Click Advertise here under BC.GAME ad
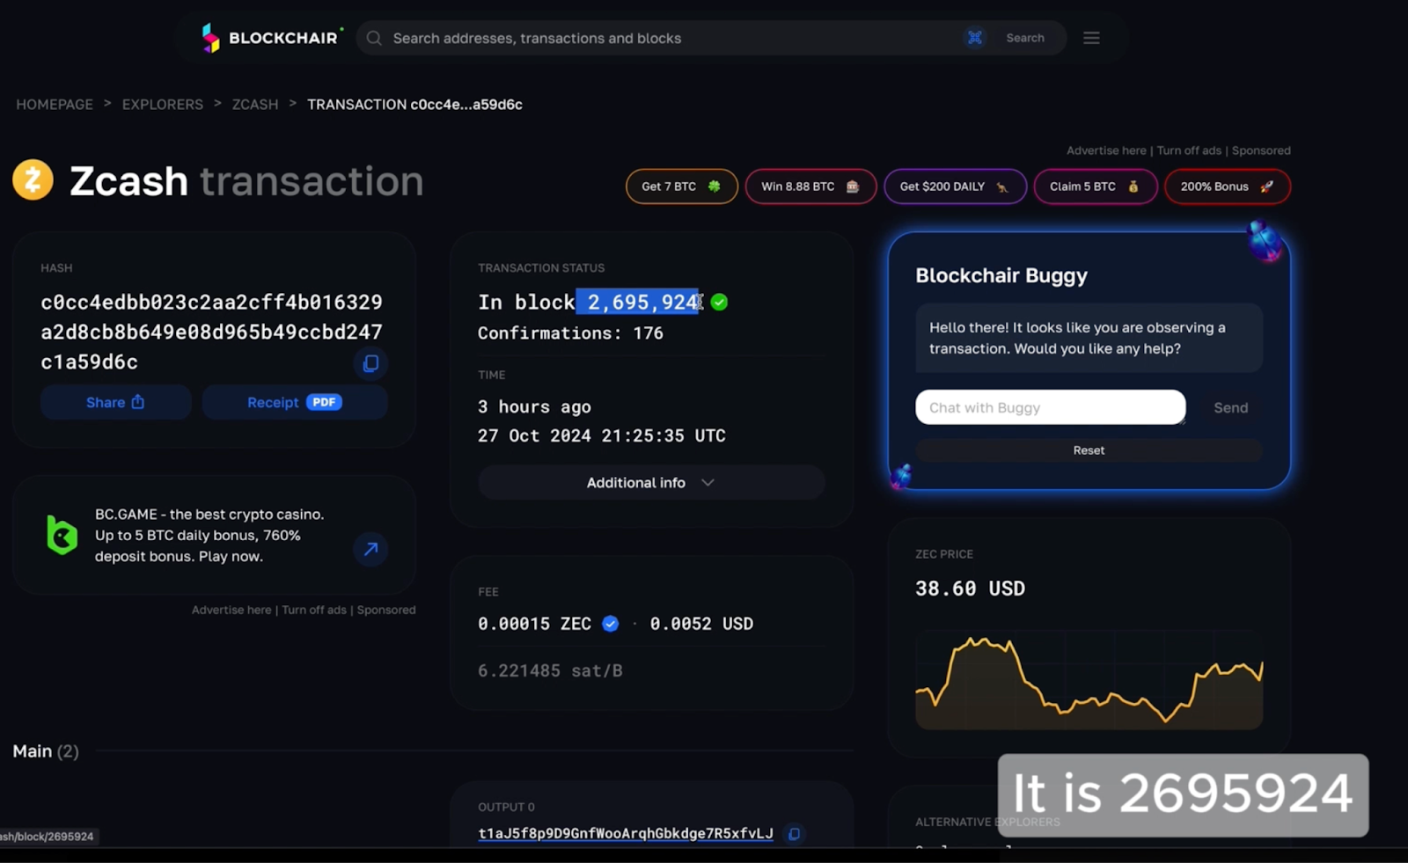The height and width of the screenshot is (863, 1408). coord(231,610)
